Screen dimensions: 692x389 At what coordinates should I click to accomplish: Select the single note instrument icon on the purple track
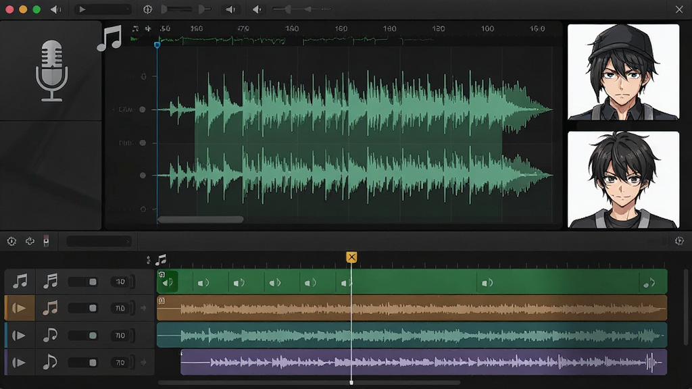50,362
